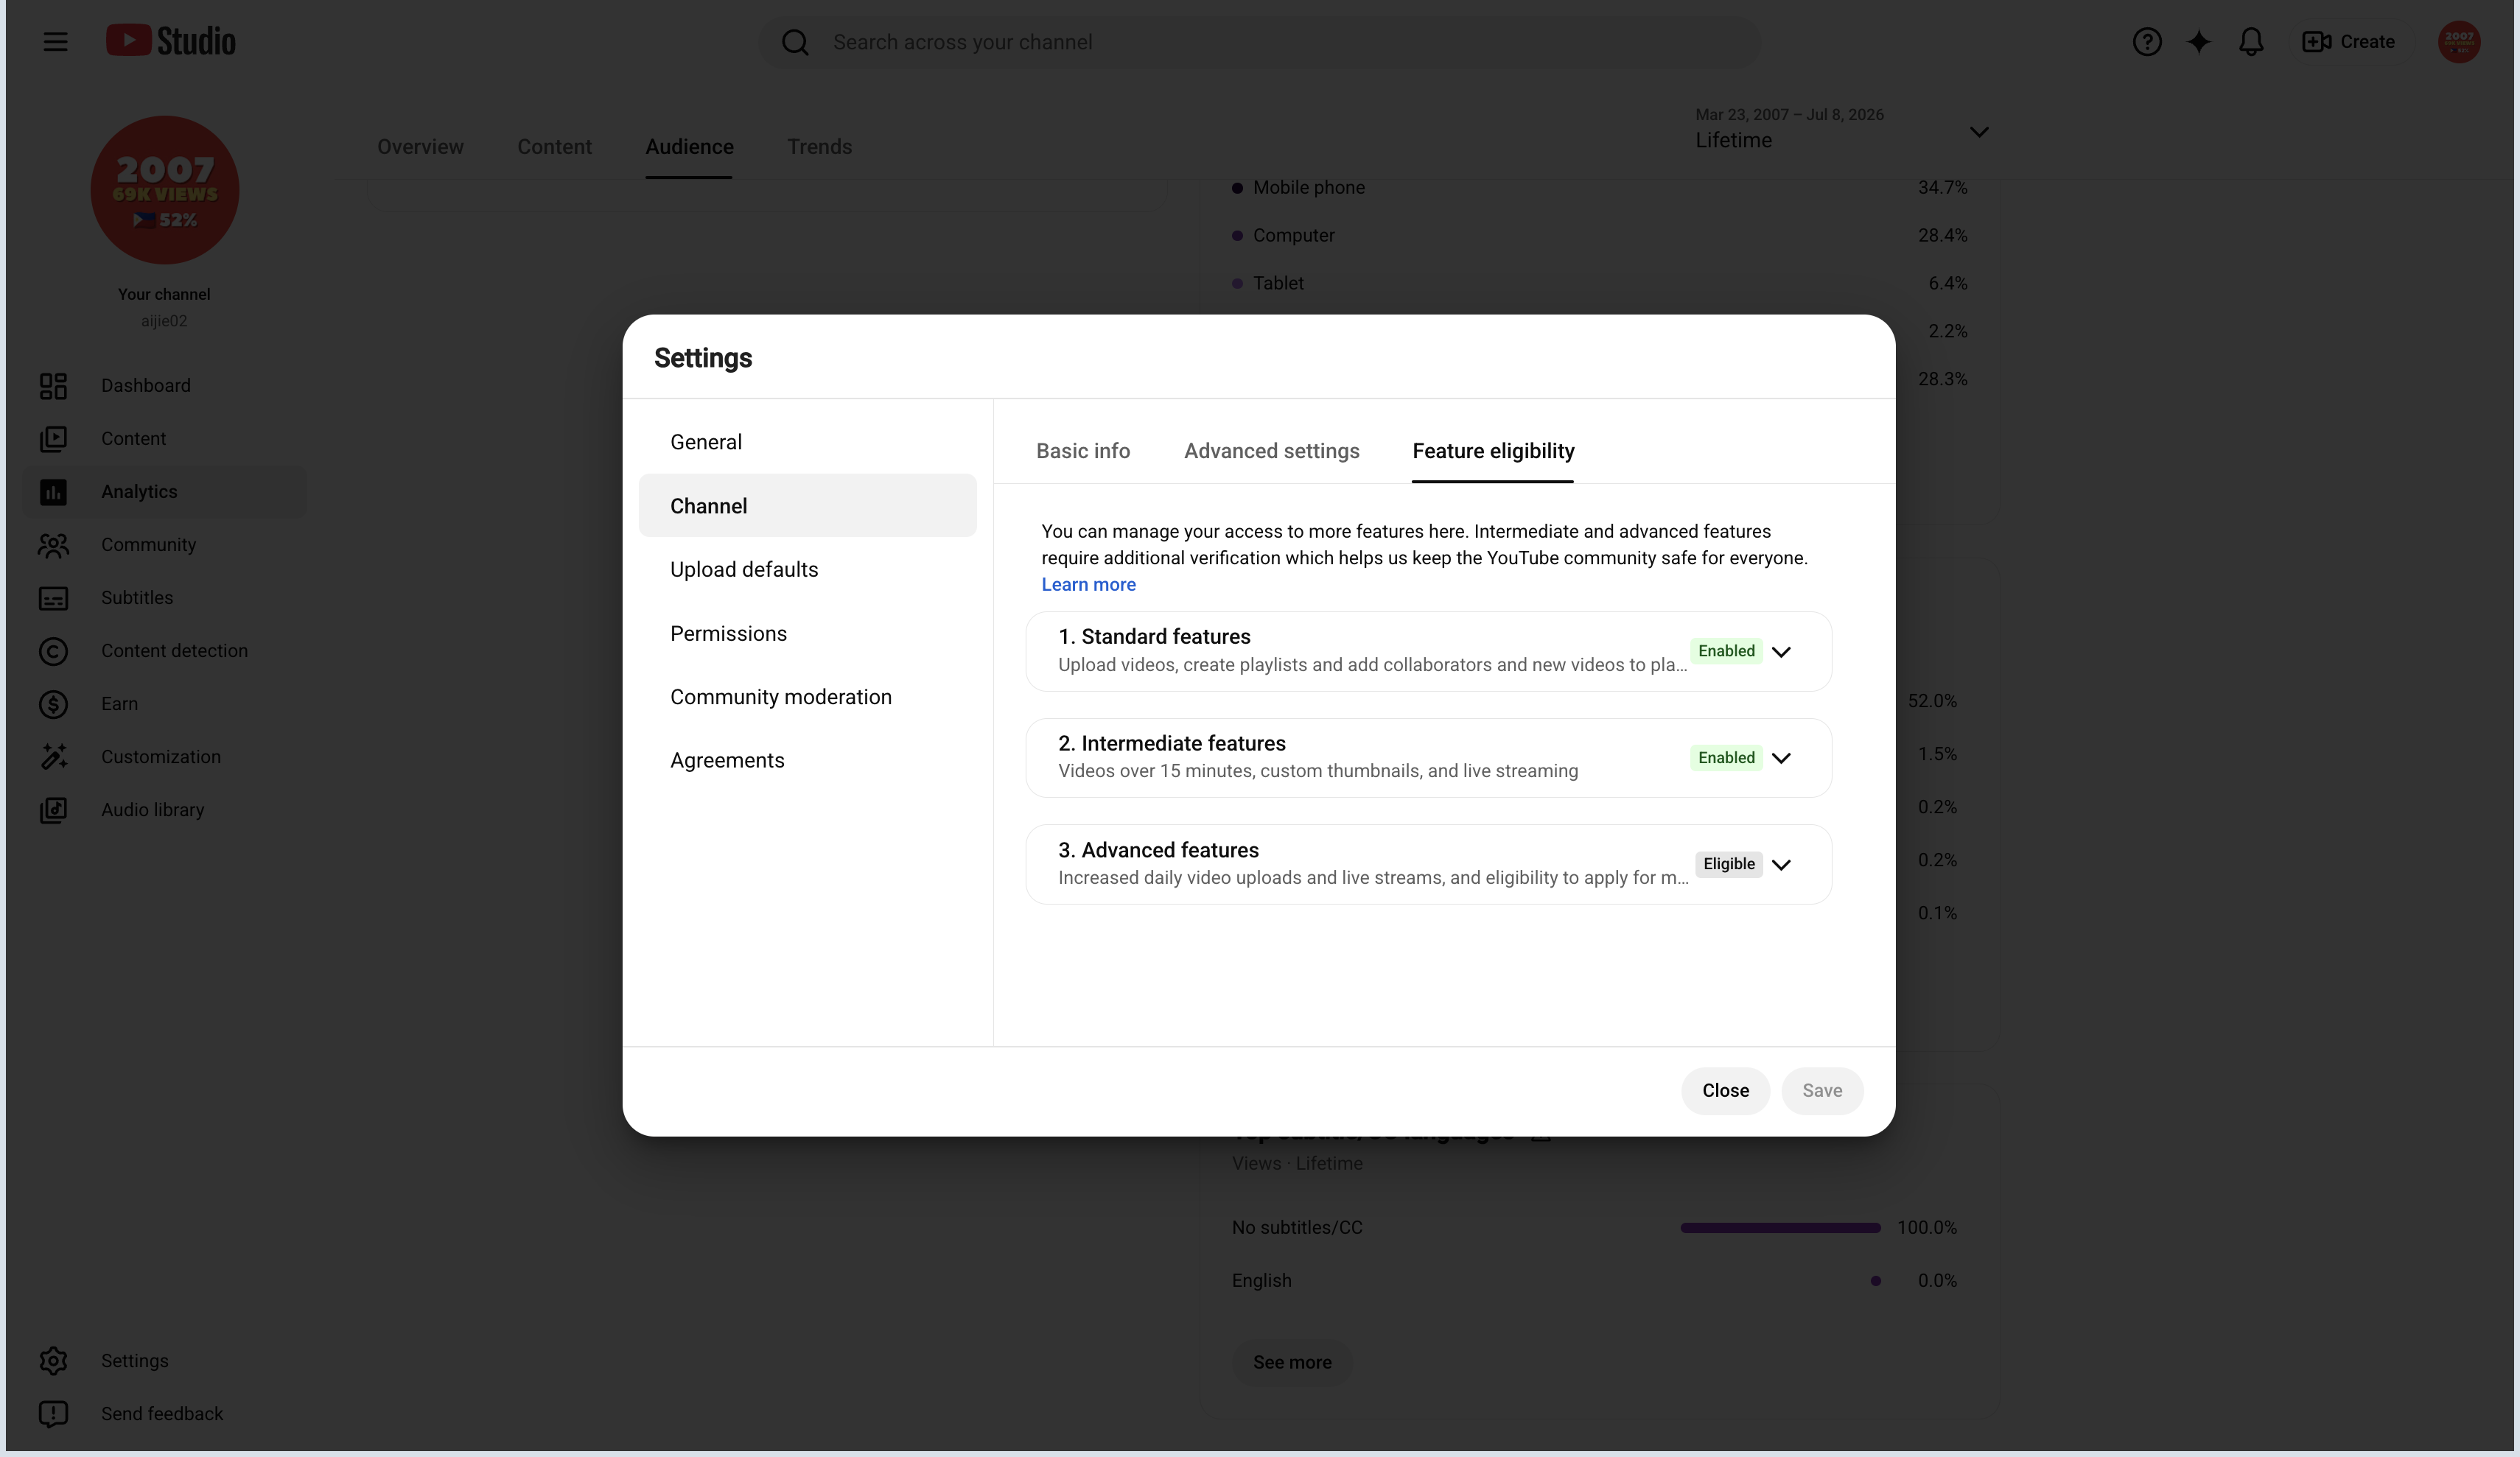
Task: Click See more under subtitle languages
Action: (x=1292, y=1362)
